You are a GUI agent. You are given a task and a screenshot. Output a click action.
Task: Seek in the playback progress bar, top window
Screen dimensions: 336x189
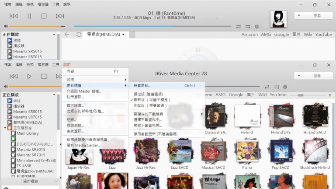pos(152,26)
